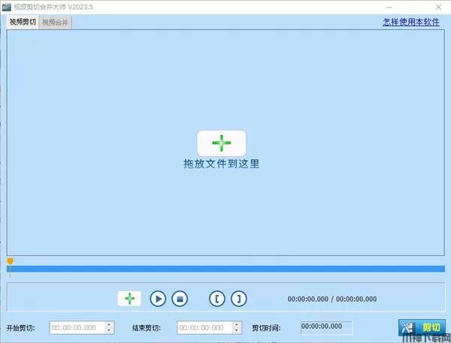Screen dimensions: 451x343
Task: Increase 开始剪切 time with the up arrow
Action: pos(110,325)
